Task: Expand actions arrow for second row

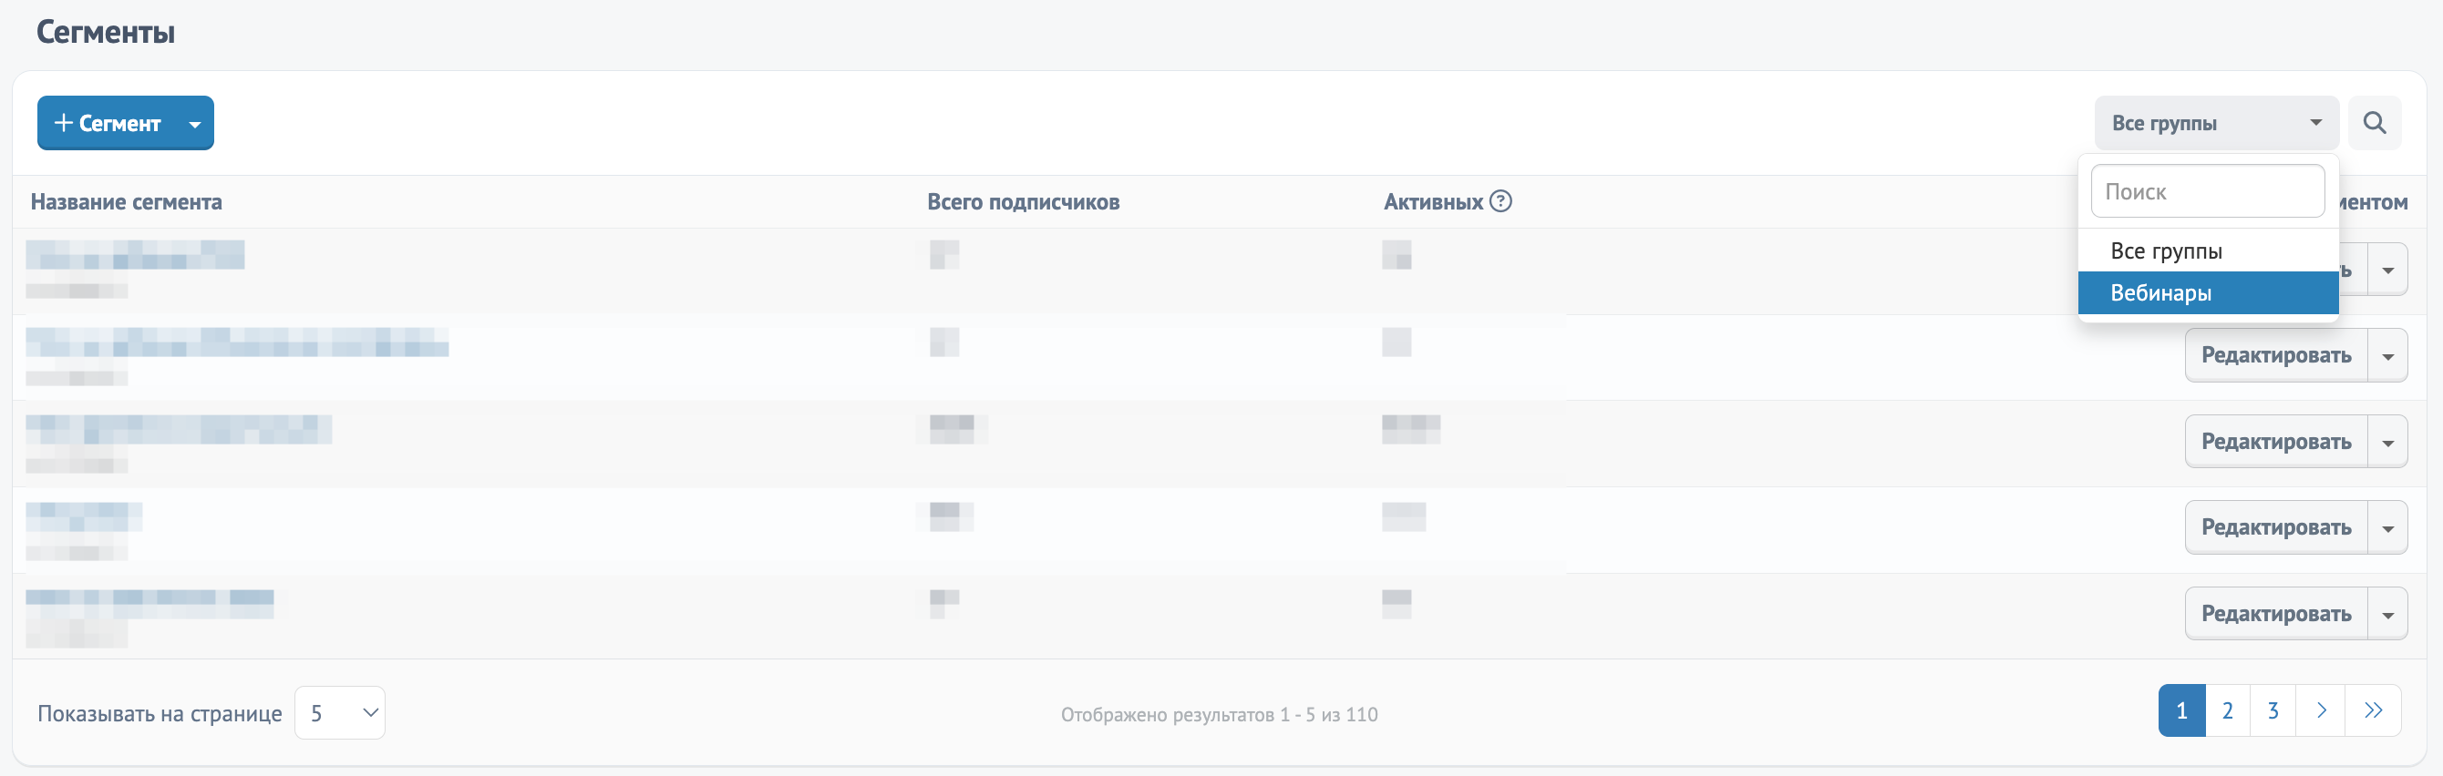Action: (x=2388, y=355)
